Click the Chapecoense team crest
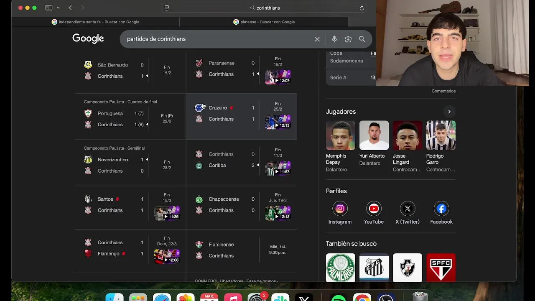 click(x=199, y=199)
